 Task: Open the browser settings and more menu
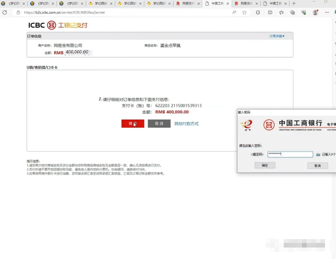point(327,12)
